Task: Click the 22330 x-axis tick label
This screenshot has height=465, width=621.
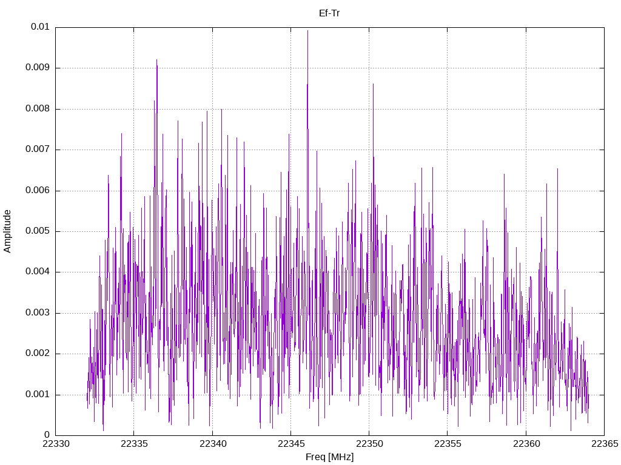Action: coord(56,444)
